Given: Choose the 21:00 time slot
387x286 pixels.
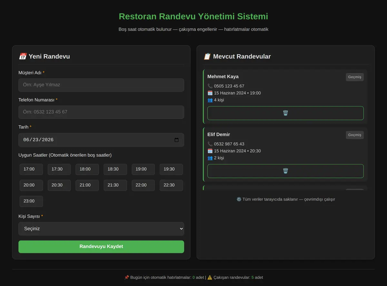Looking at the screenshot, I should point(87,185).
